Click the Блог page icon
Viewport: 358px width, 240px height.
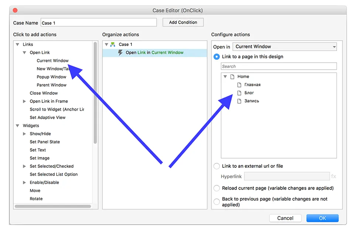tap(239, 93)
